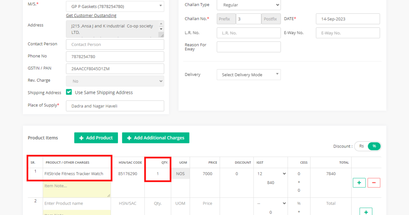Open the Rev. Charge dropdown
The width and height of the screenshot is (409, 215).
click(x=115, y=81)
